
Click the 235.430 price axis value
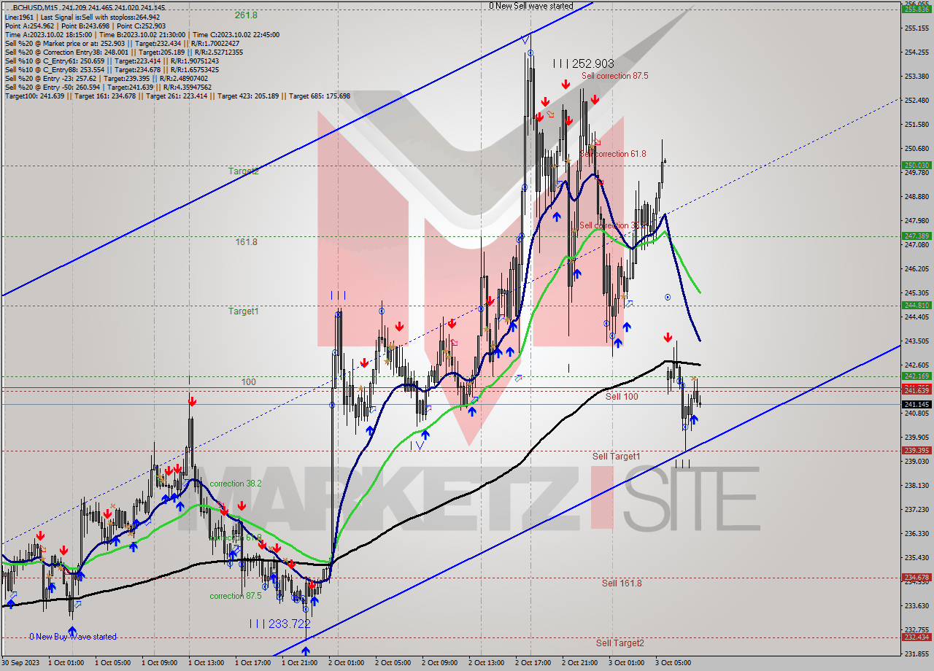[x=916, y=558]
